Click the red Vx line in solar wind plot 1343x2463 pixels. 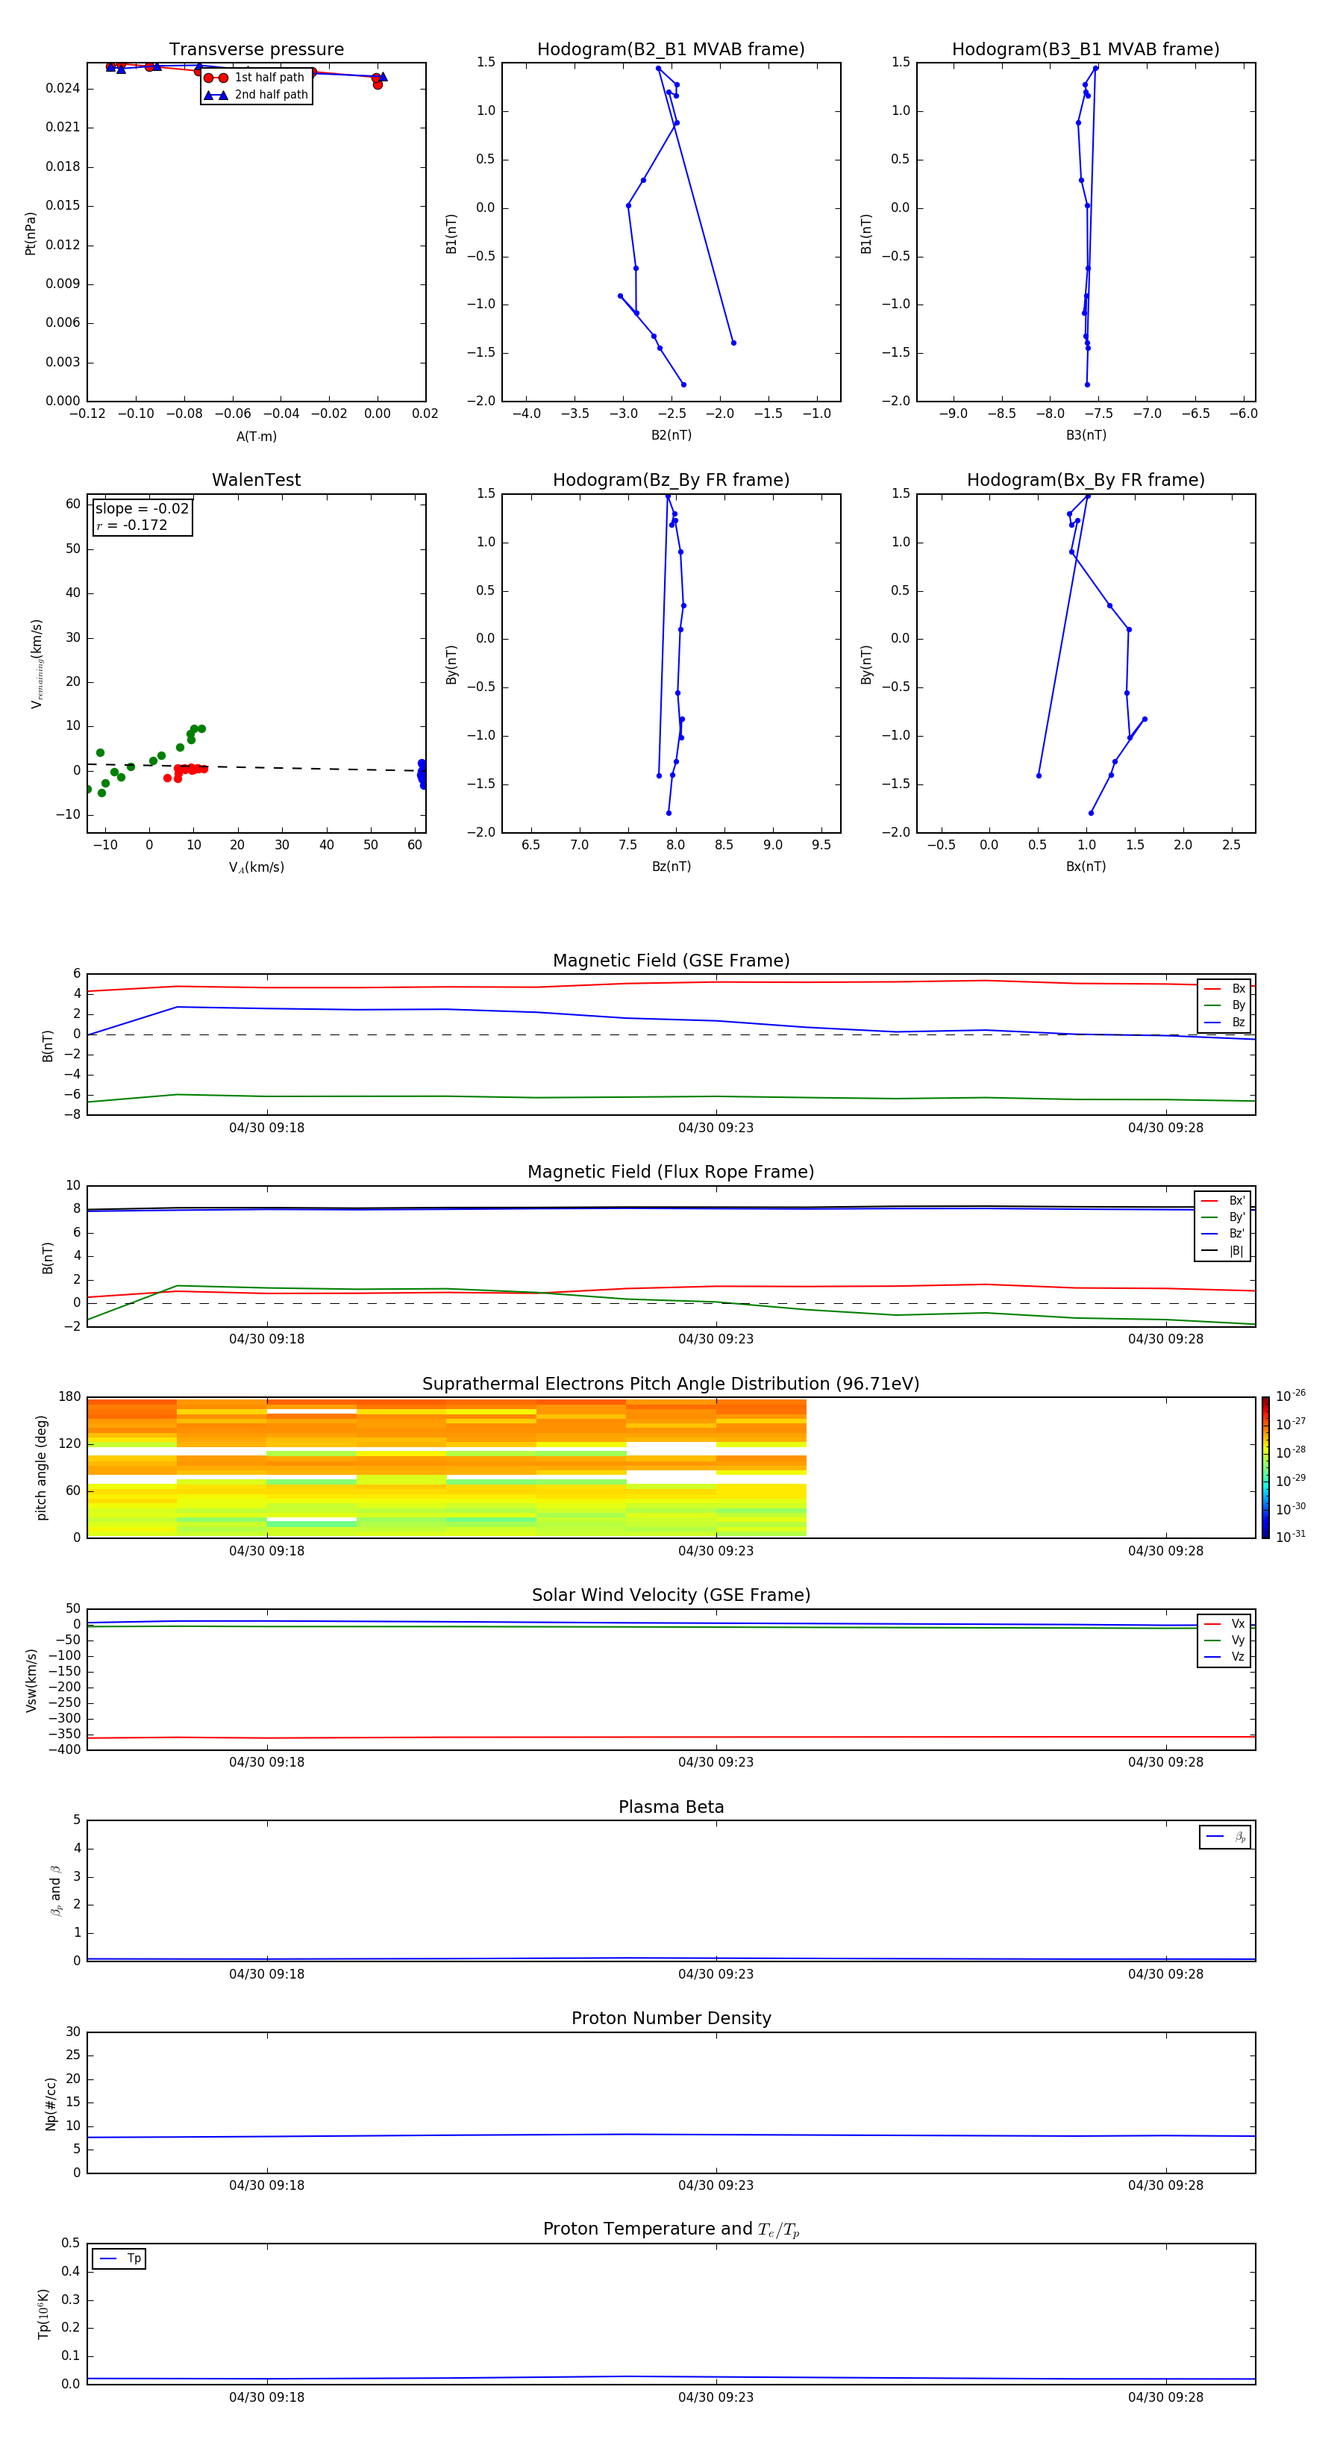click(x=669, y=1738)
